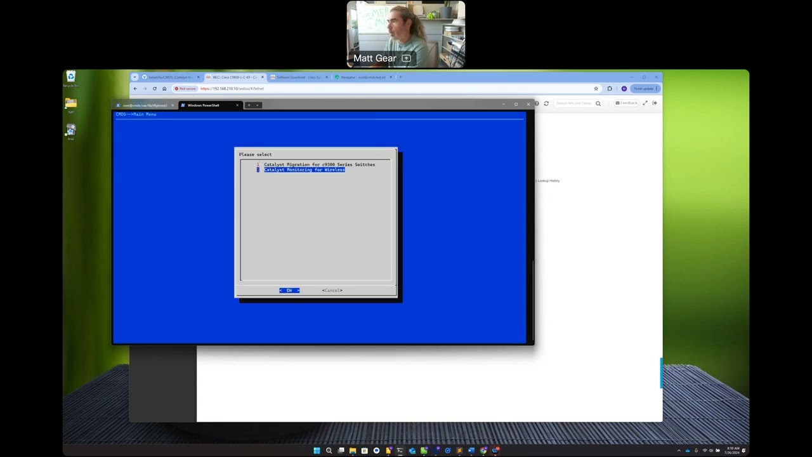Click the Not secure site warning chip
The height and width of the screenshot is (457, 812).
[x=185, y=89]
